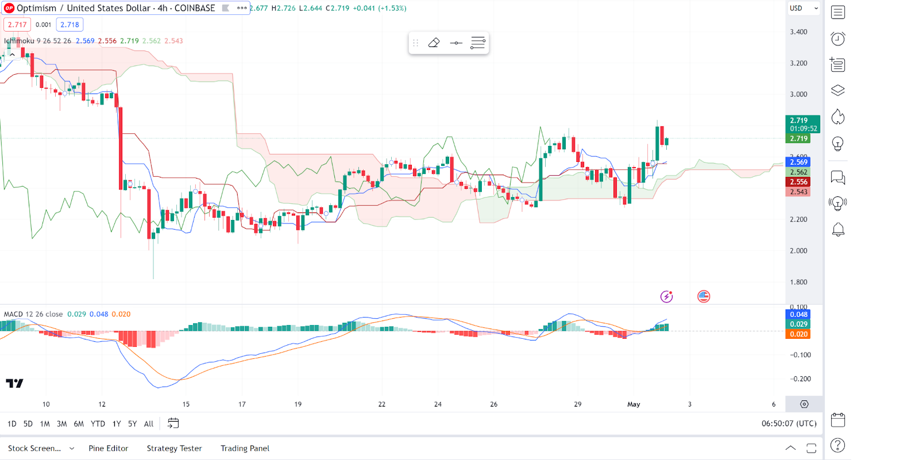Open the news list icon in sidebar

[x=838, y=64]
